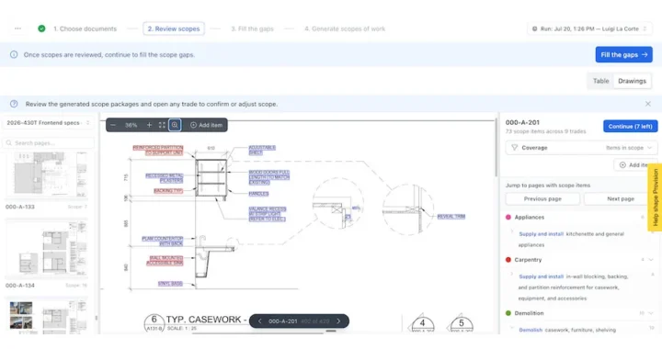Screen dimensions: 662x349
Task: Switch to the Table view
Action: click(x=600, y=81)
